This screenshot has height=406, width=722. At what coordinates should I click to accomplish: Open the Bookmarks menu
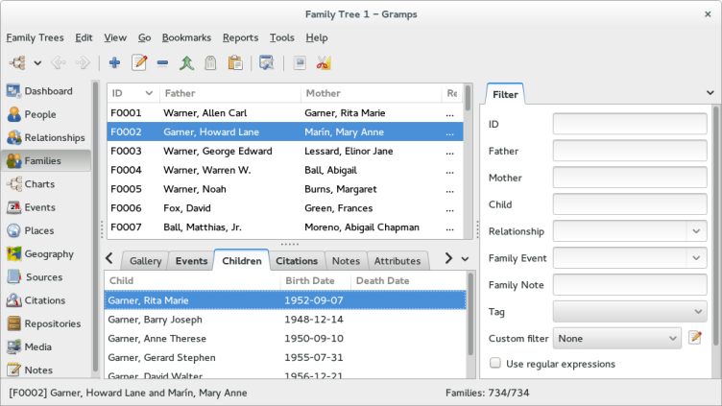(x=186, y=37)
